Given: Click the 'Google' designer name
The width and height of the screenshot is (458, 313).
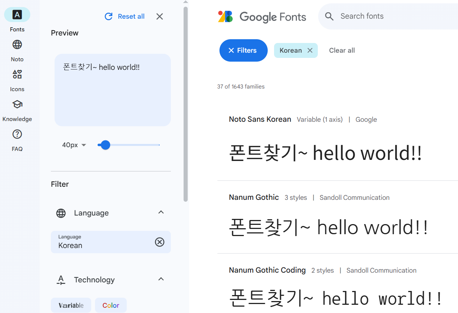Looking at the screenshot, I should (366, 120).
